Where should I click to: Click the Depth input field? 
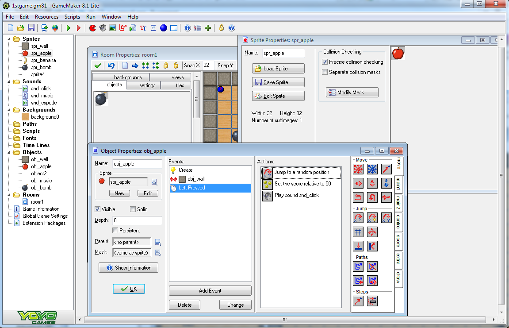(137, 220)
